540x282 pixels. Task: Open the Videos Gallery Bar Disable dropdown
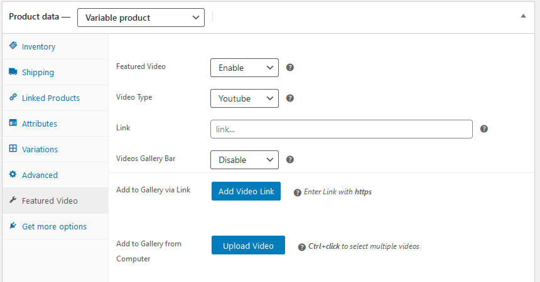point(244,160)
